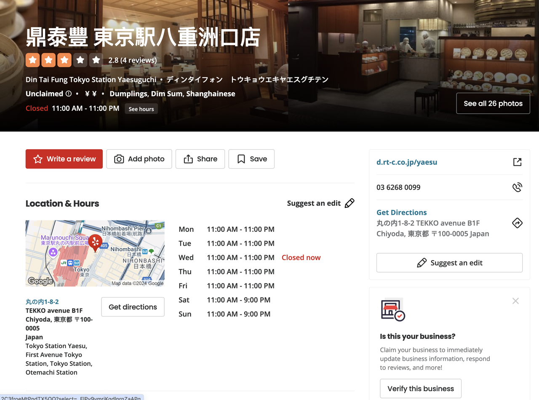This screenshot has height=400, width=539.
Task: Click the Location & Hours heading
Action: 62,203
